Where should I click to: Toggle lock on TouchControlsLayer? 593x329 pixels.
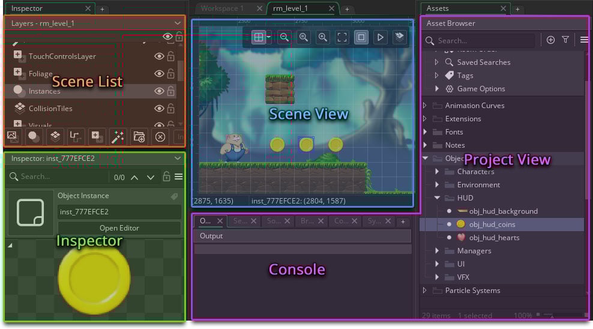(171, 56)
